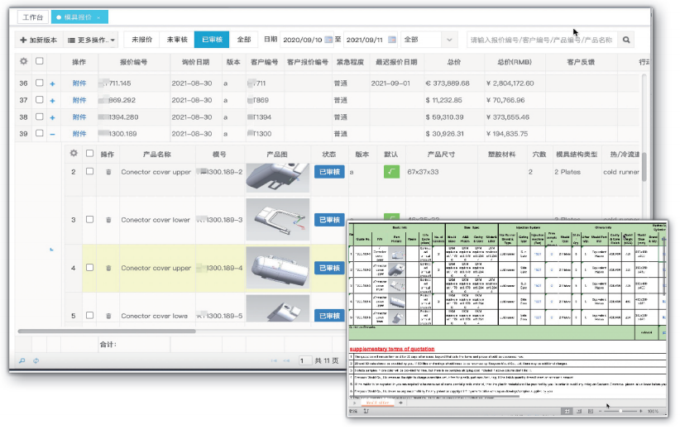Image resolution: width=680 pixels, height=429 pixels.
Task: Check the checkbox for product row 4
Action: [x=90, y=268]
